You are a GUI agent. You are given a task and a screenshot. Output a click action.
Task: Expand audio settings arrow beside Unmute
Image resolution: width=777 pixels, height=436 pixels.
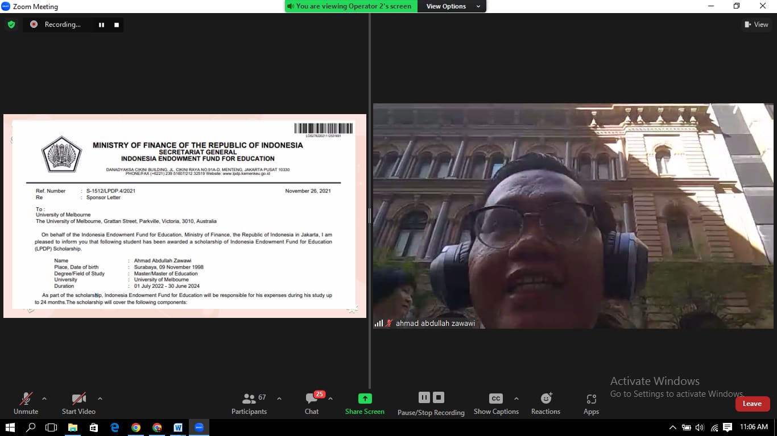(44, 399)
